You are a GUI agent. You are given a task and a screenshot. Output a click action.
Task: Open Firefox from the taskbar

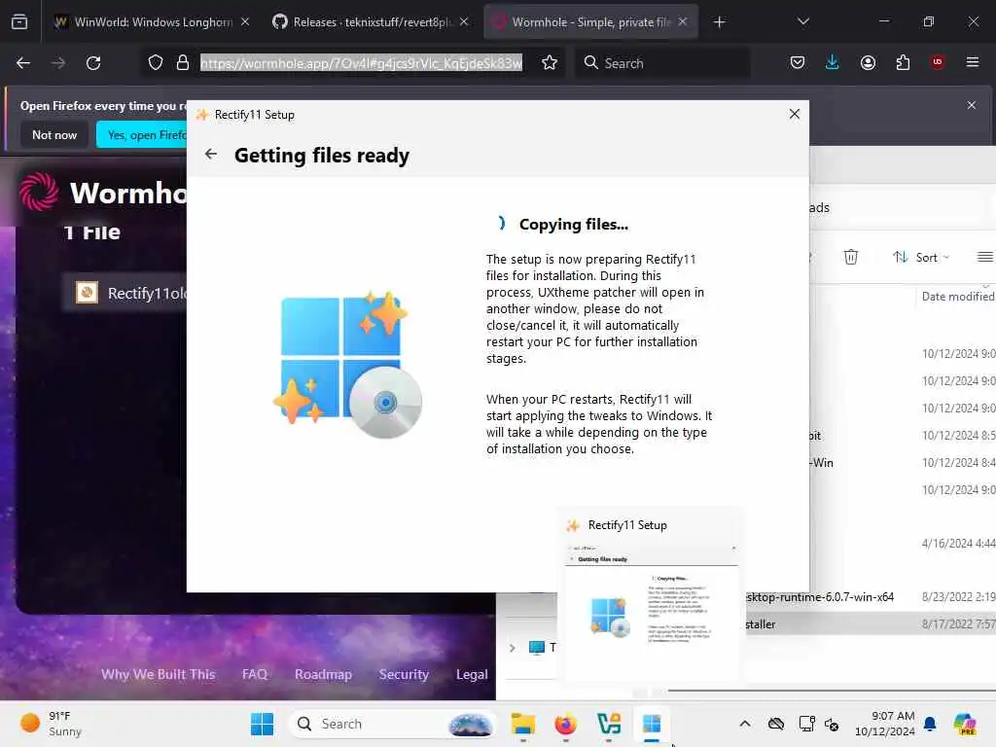pyautogui.click(x=565, y=724)
